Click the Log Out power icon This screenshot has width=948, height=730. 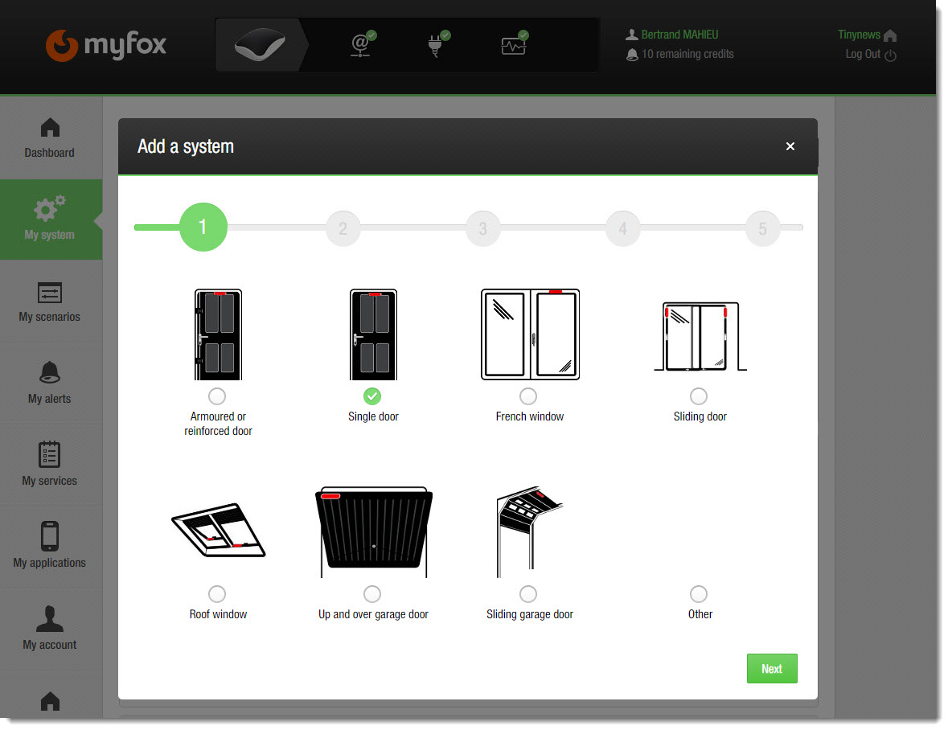(x=890, y=55)
